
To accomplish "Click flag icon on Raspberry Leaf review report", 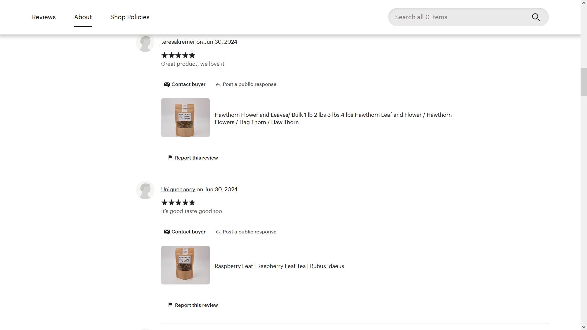I will coord(170,305).
